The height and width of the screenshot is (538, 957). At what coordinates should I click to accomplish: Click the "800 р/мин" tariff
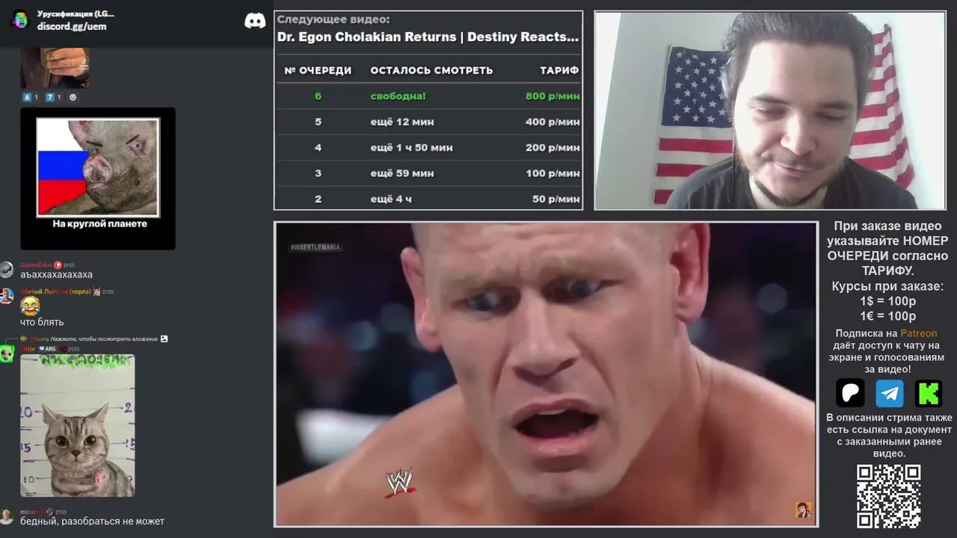553,96
